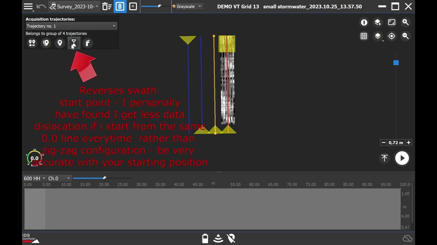Viewport: 437px width, 245px height.
Task: Expand the Trajectory no. 1 dropdown
Action: pos(71,26)
